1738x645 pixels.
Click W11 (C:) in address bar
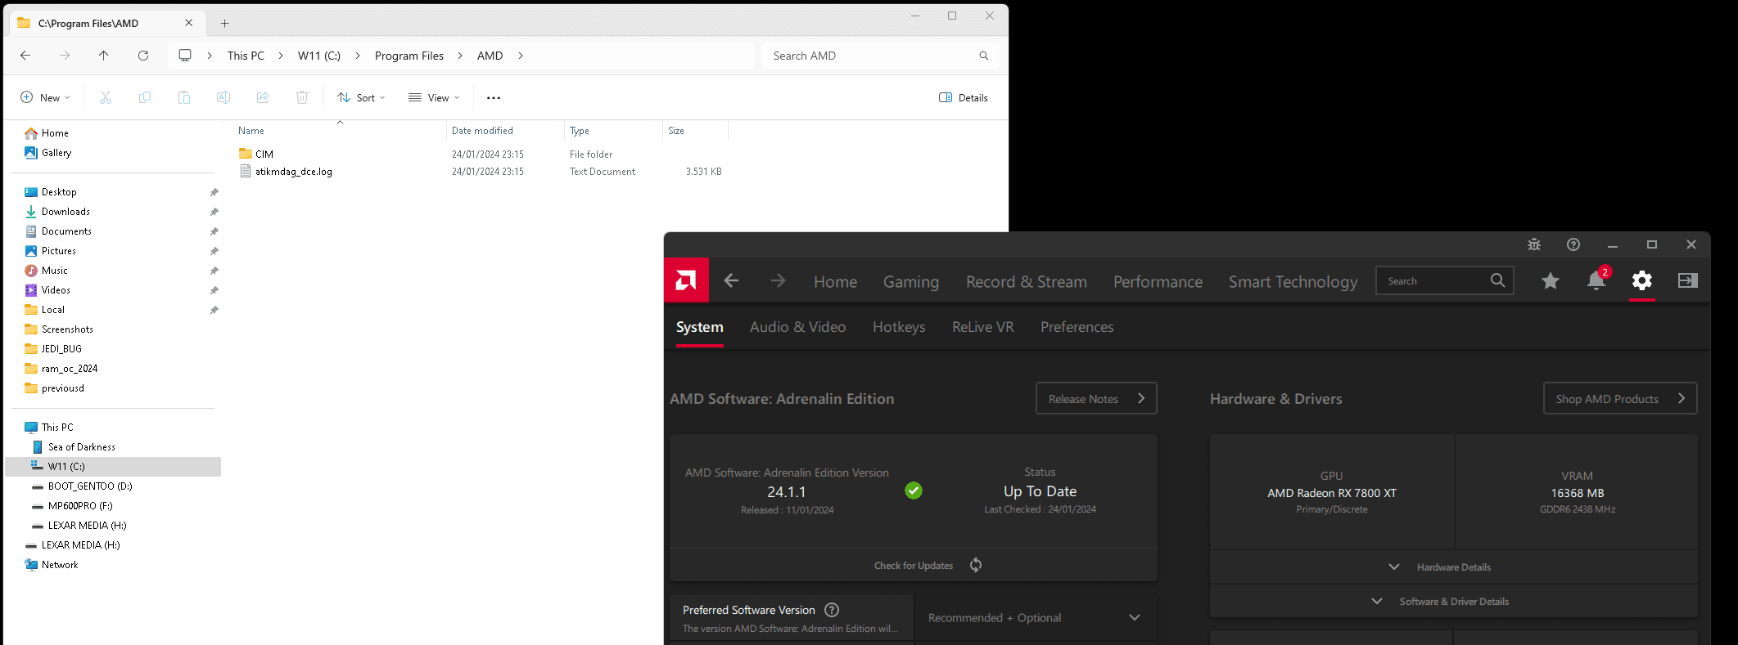(x=319, y=56)
